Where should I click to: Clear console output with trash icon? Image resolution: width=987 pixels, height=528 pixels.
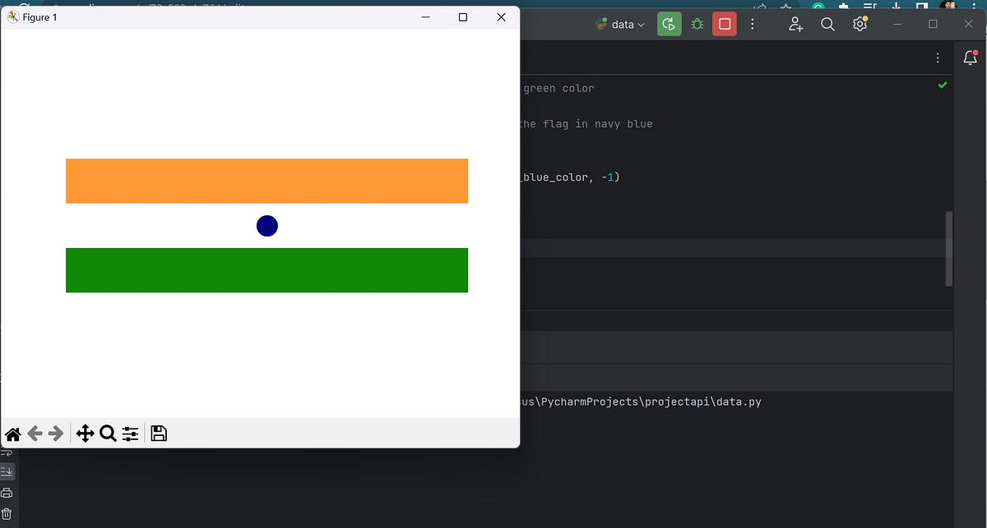[7, 513]
